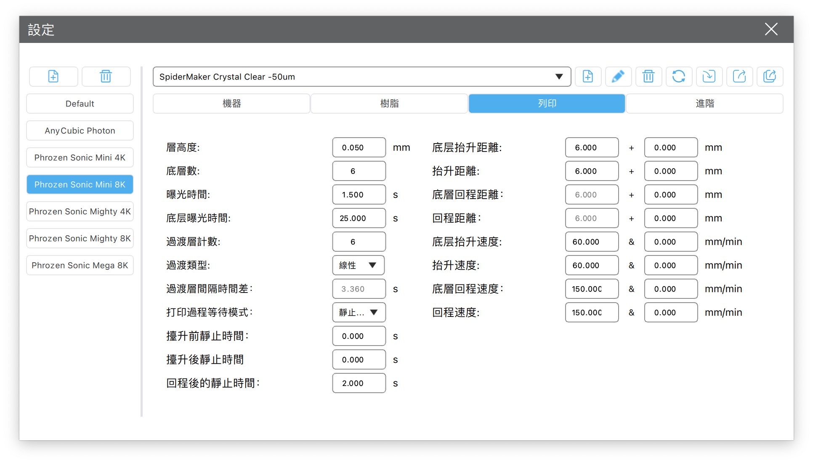Open the 進階 tab

[704, 104]
